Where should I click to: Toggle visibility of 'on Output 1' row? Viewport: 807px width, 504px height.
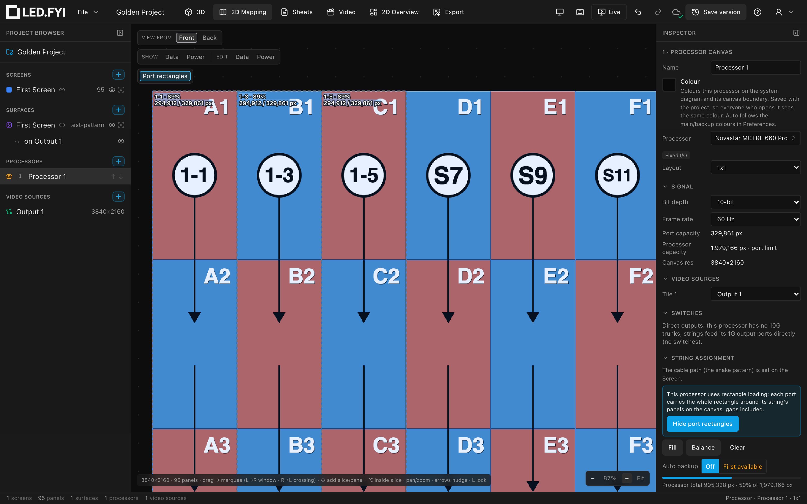(x=121, y=141)
